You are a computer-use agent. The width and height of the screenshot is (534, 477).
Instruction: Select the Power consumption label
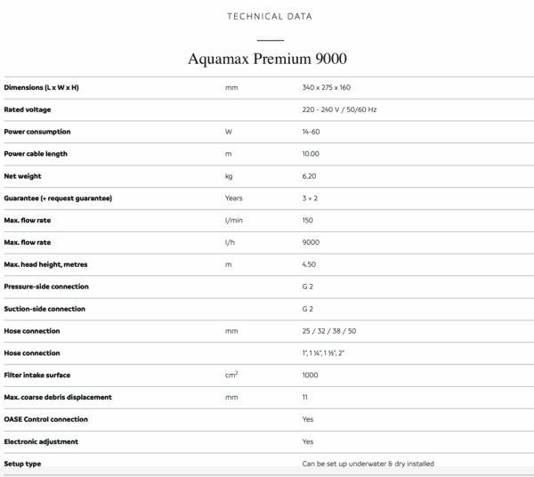[x=37, y=132]
